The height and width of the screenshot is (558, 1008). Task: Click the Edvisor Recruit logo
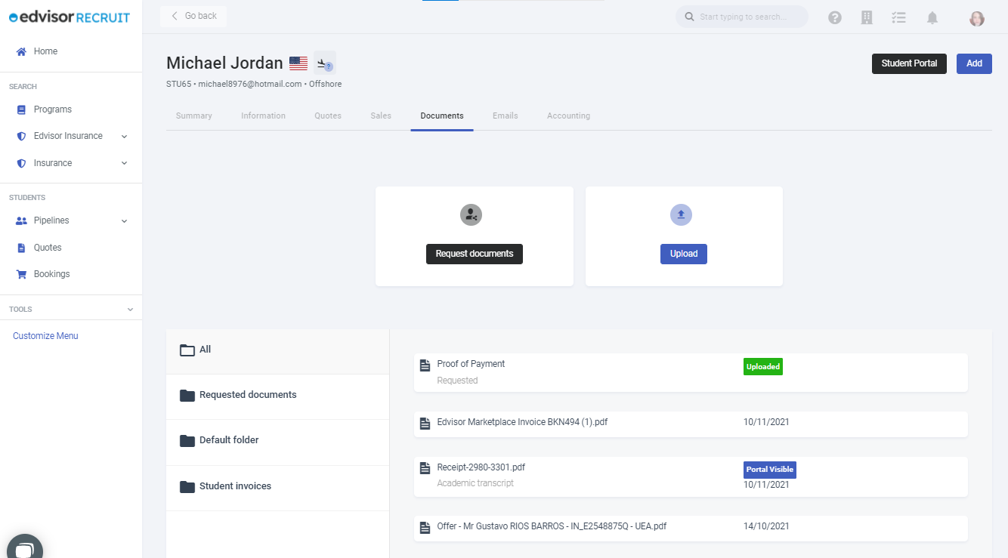tap(70, 17)
